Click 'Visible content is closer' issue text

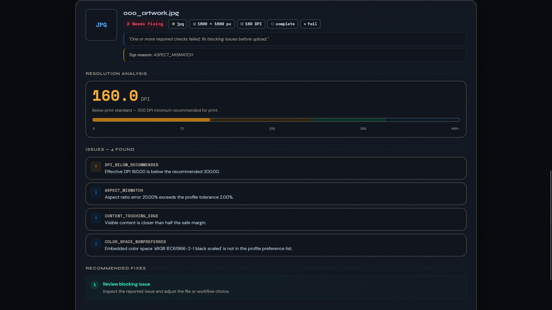156,223
